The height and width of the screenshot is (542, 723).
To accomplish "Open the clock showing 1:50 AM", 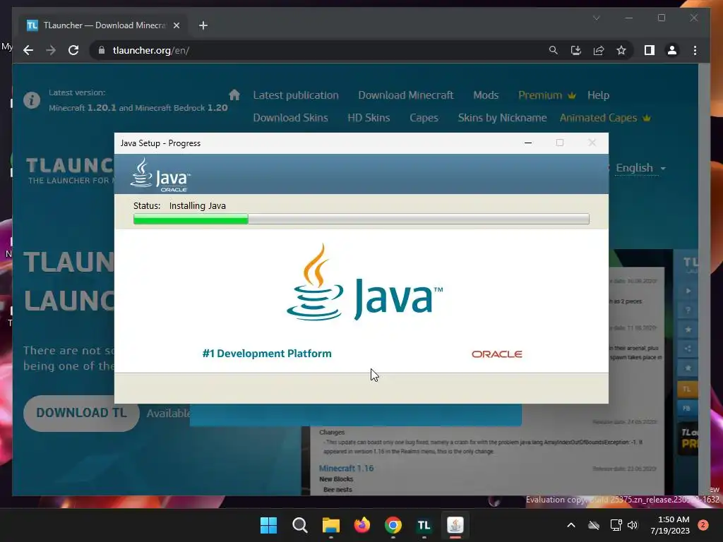I will point(670,525).
